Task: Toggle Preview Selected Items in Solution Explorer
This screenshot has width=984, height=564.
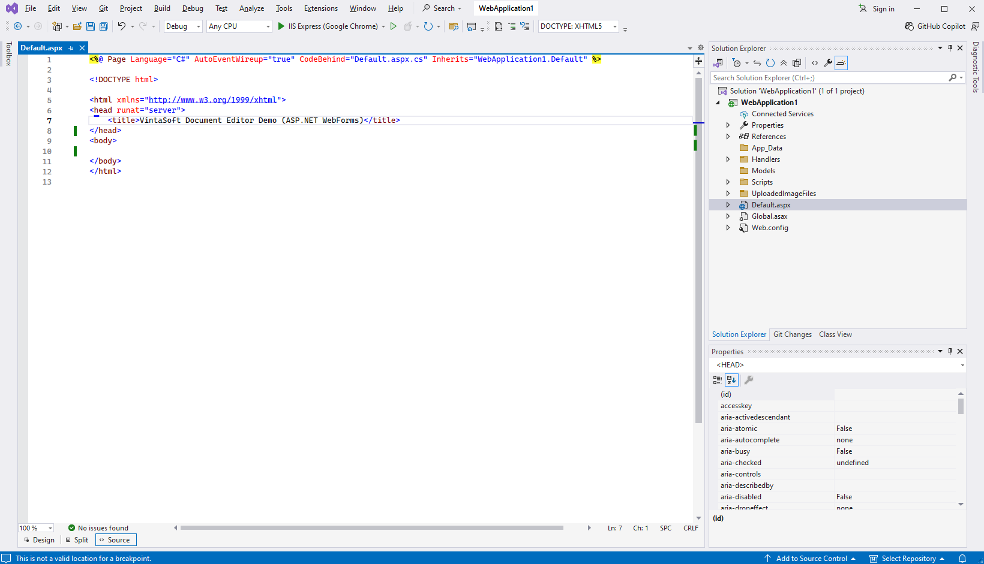Action: (x=841, y=63)
